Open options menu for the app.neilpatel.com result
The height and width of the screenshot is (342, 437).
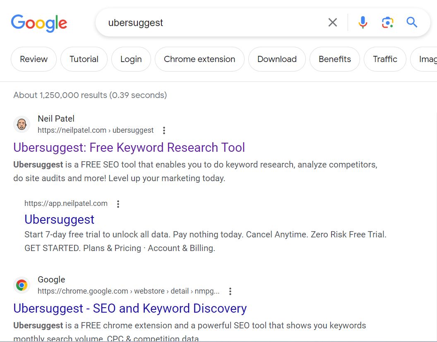118,203
